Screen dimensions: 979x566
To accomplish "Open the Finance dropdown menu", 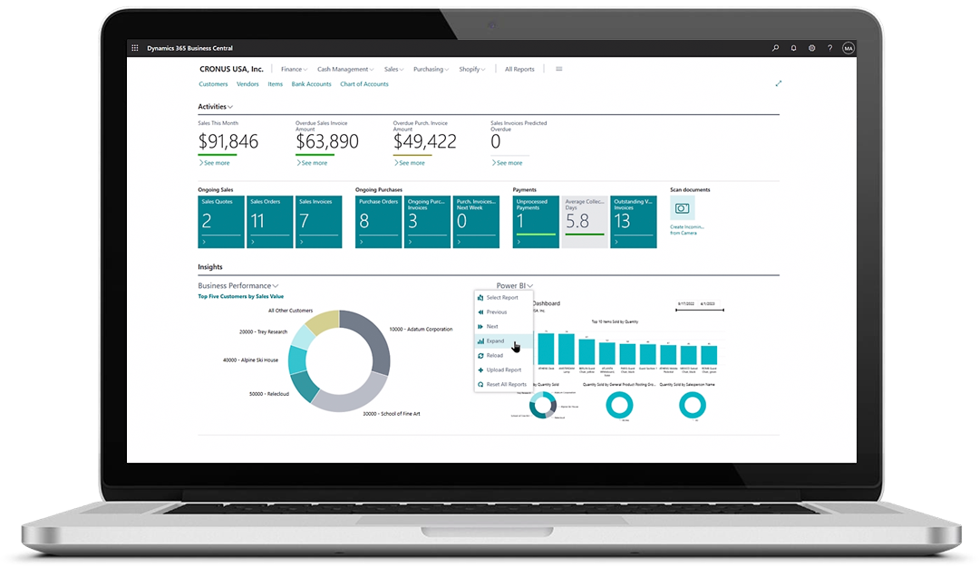I will pyautogui.click(x=294, y=69).
